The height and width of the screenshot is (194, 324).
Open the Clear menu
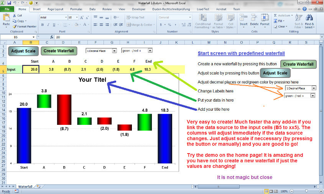pyautogui.click(x=280, y=26)
